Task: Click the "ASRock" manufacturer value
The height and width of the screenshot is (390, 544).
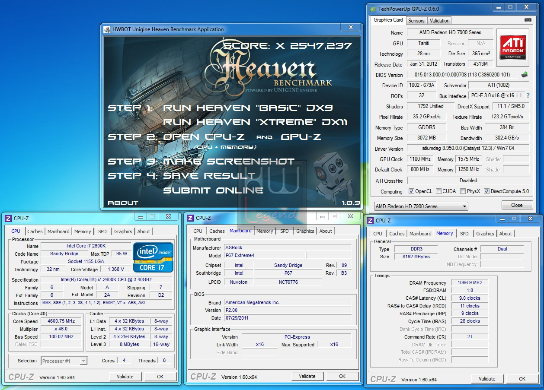Action: pos(288,248)
